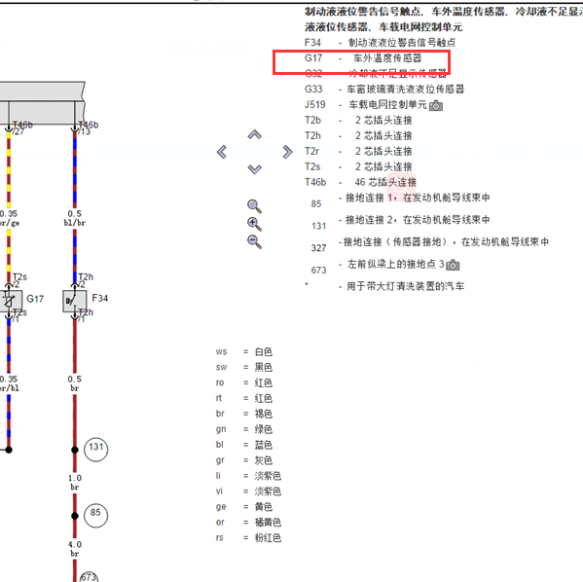583x582 pixels.
Task: Click the G17 label in diagram
Action: click(35, 299)
